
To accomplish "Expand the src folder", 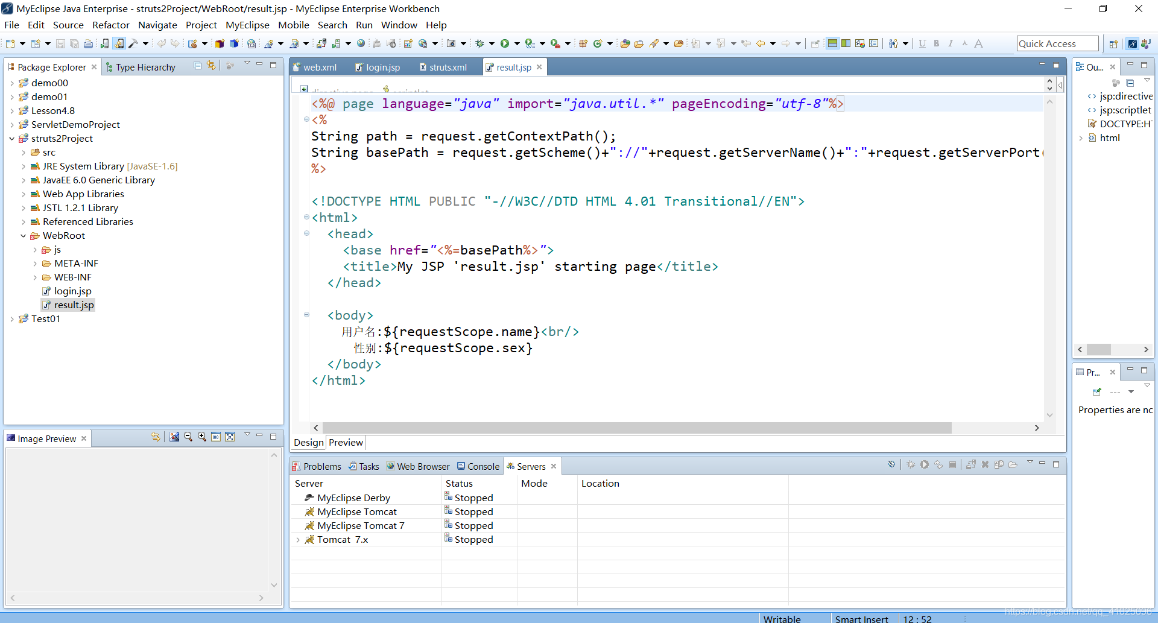I will (23, 153).
